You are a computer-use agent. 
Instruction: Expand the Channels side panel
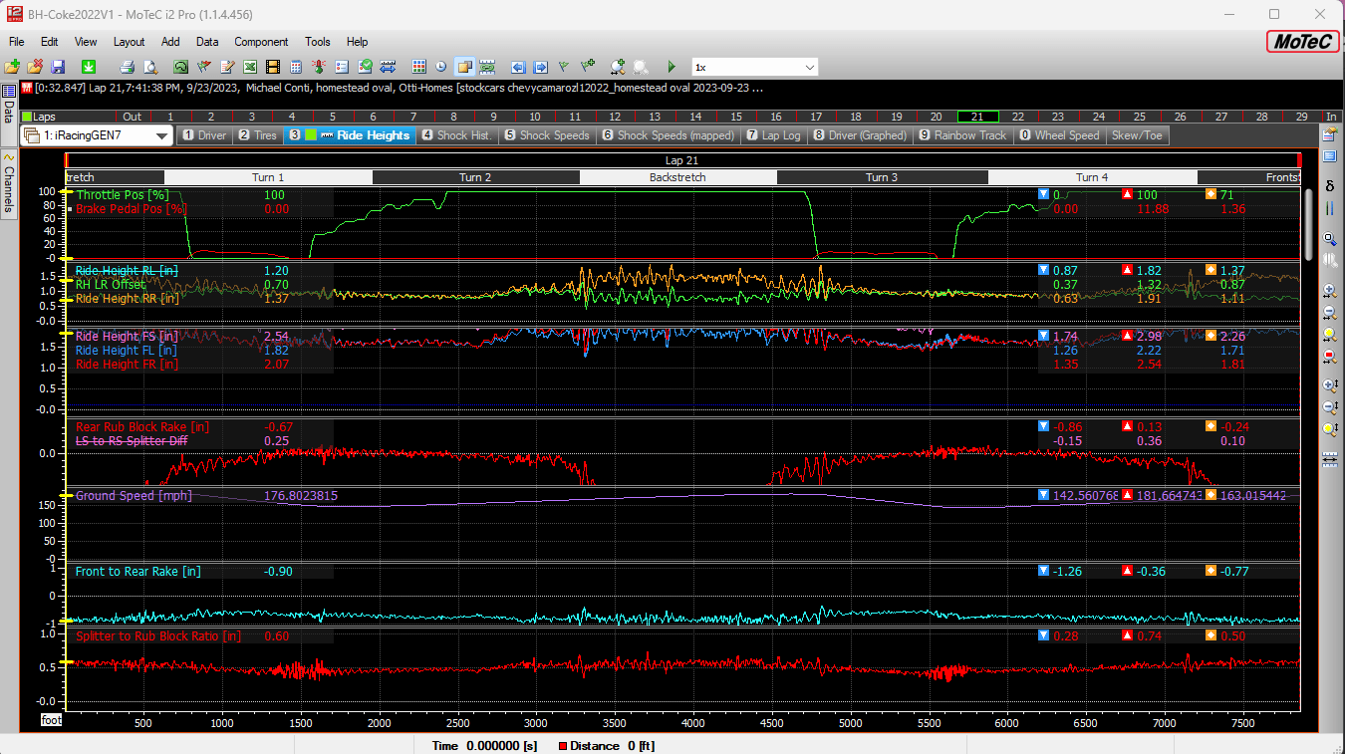[9, 182]
